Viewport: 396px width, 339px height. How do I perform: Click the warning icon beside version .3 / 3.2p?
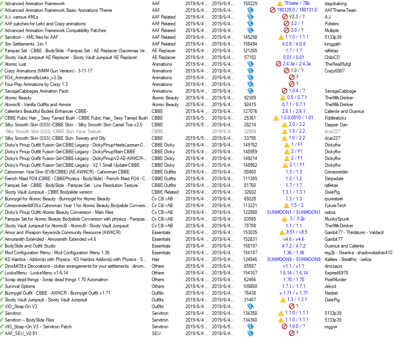284,219
